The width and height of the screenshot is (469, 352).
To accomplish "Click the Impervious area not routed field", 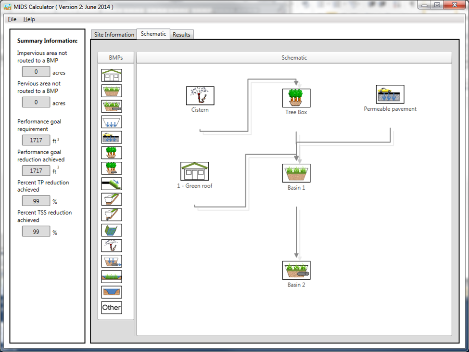I will tap(36, 72).
